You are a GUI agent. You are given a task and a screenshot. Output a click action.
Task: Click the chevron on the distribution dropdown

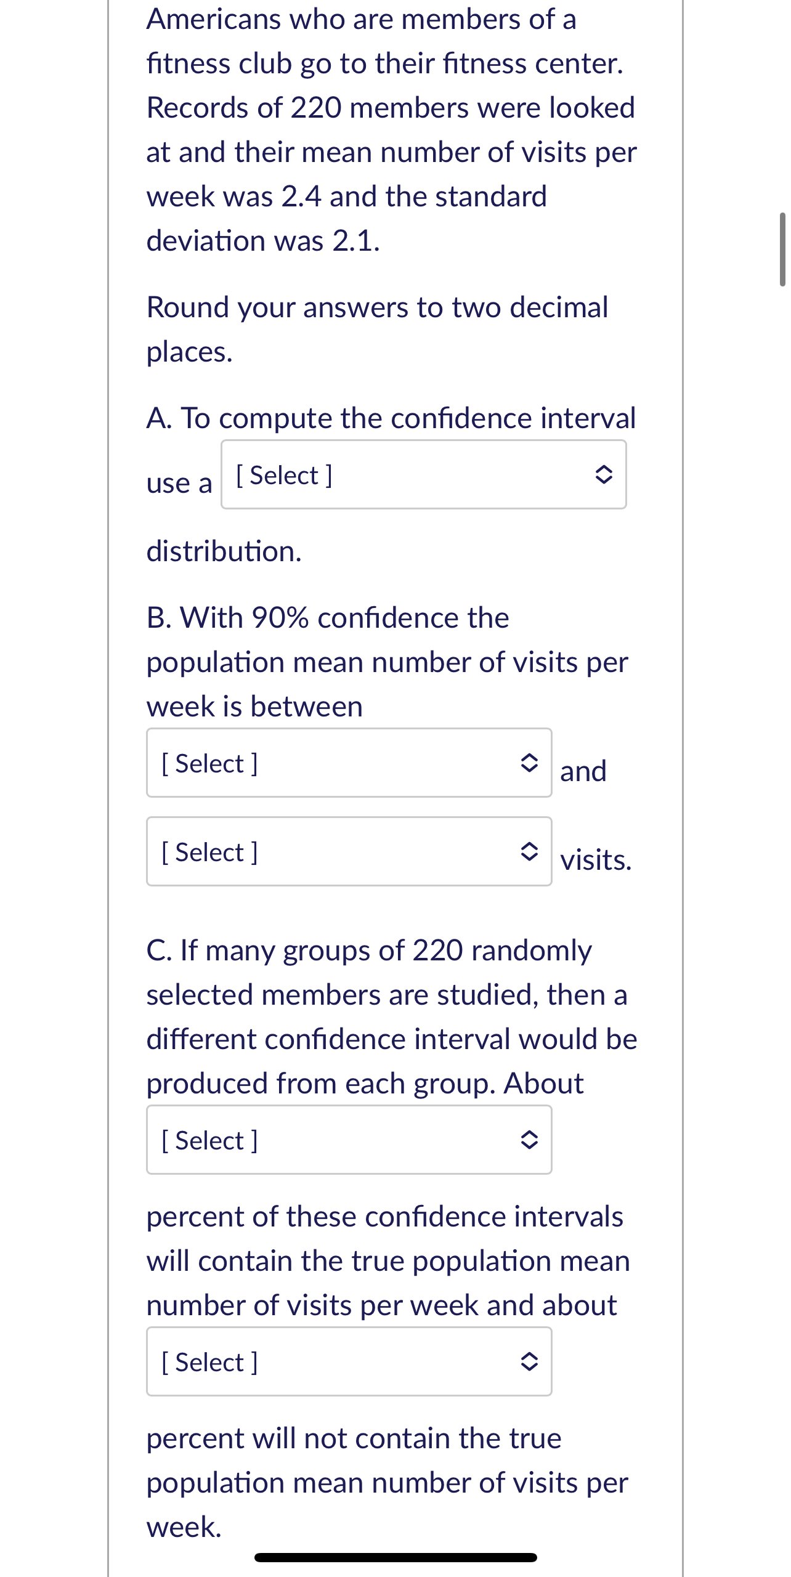tap(605, 474)
